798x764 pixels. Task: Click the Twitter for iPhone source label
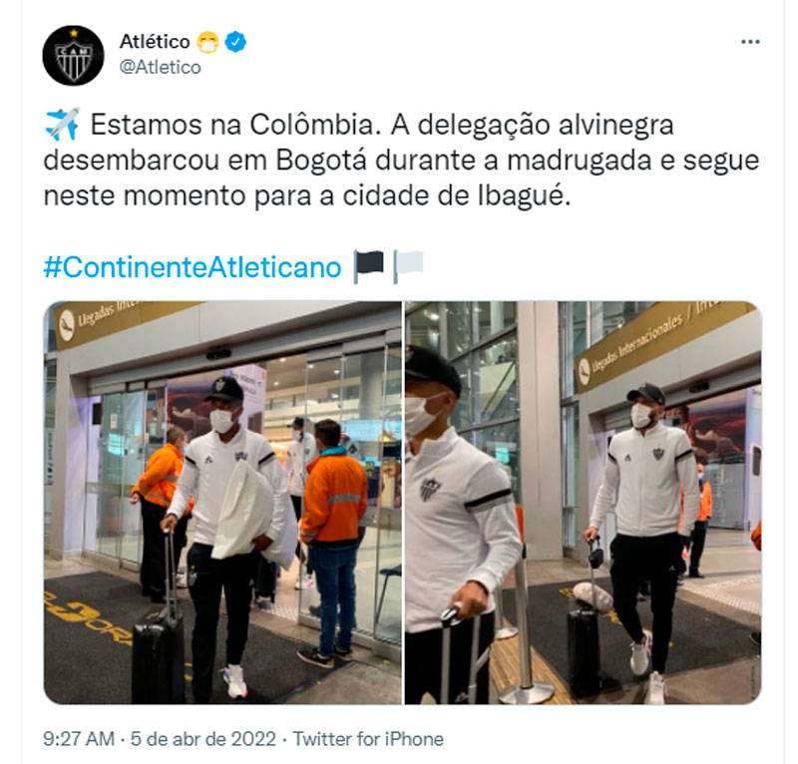point(368,739)
